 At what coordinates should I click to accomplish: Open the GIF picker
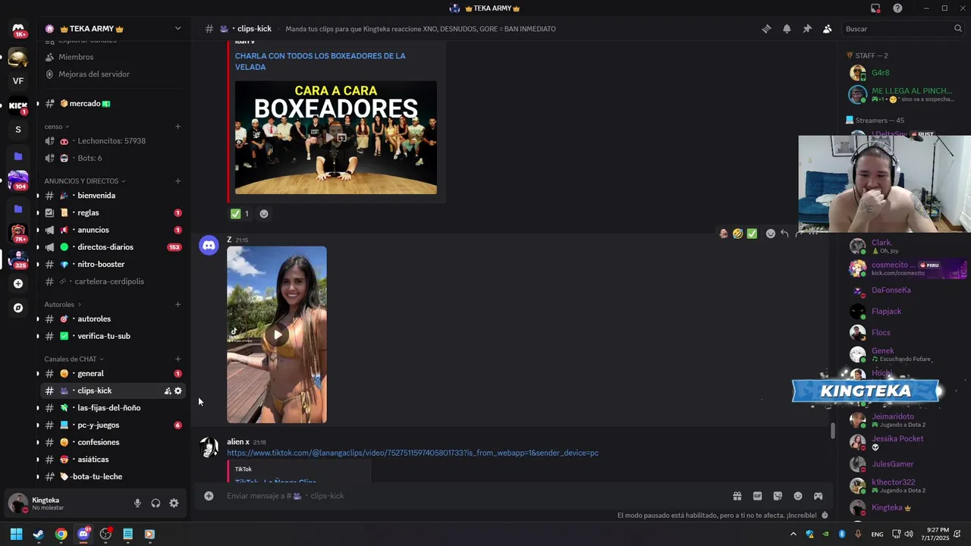757,496
